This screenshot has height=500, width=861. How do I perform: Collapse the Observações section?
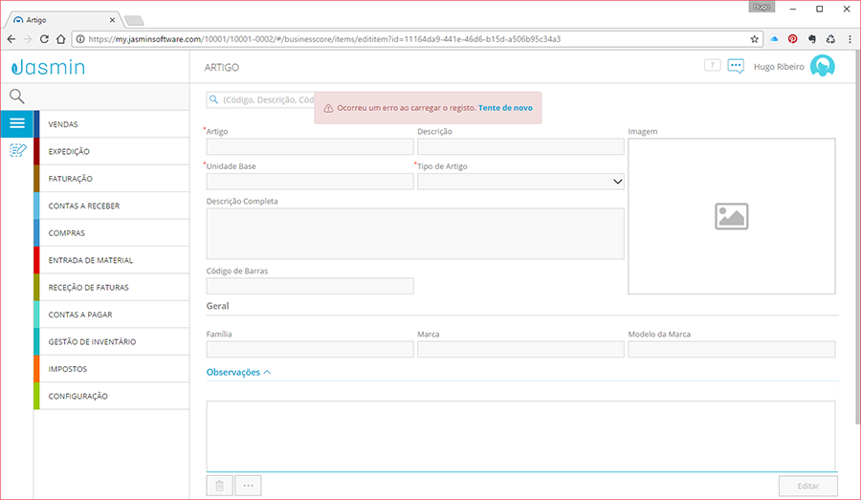click(238, 372)
